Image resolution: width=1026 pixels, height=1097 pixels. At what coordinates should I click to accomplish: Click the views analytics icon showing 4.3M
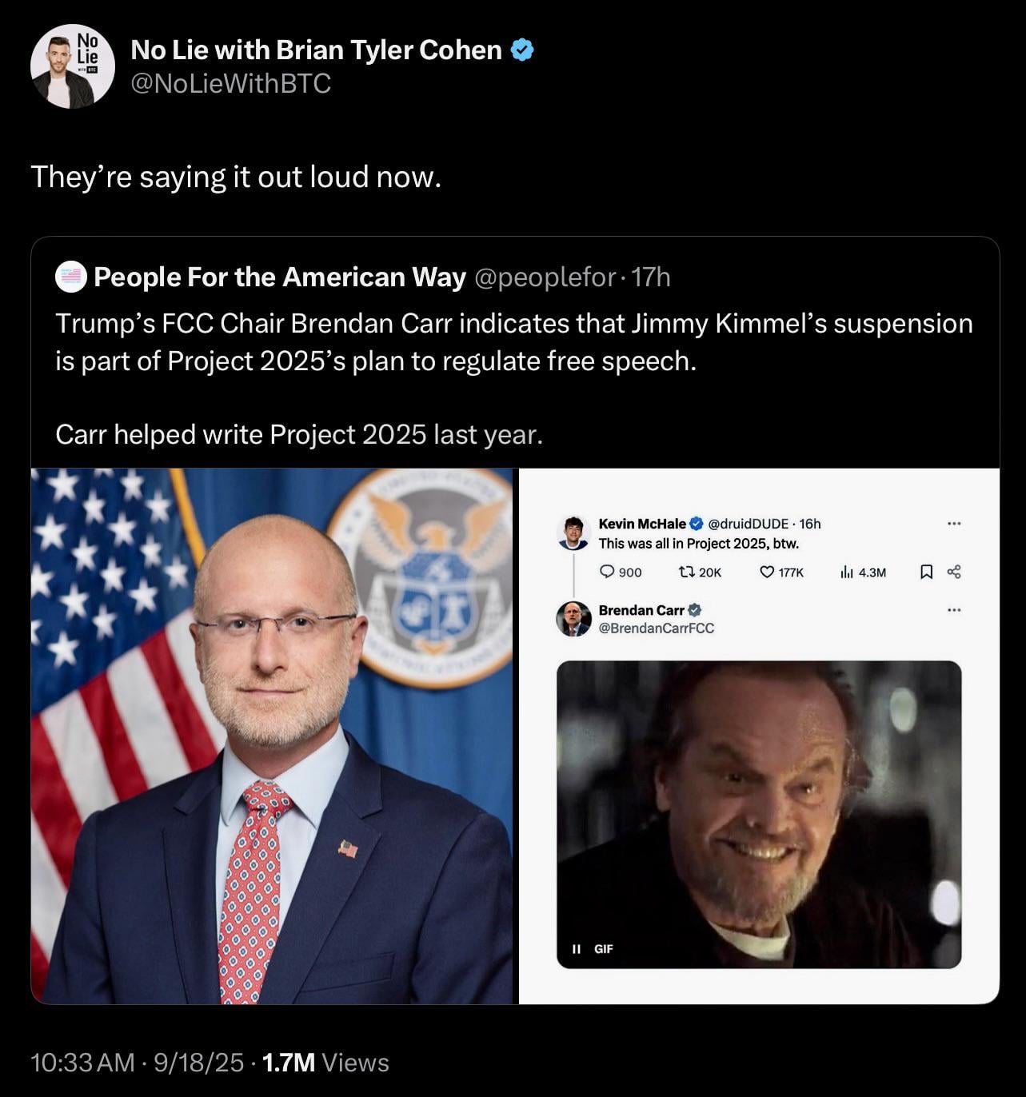pos(846,572)
